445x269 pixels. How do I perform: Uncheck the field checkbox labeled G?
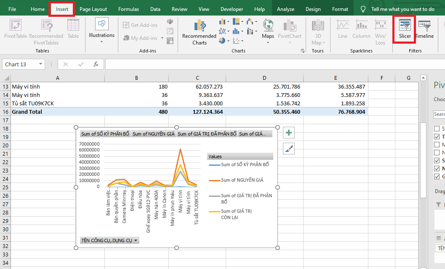point(436,176)
